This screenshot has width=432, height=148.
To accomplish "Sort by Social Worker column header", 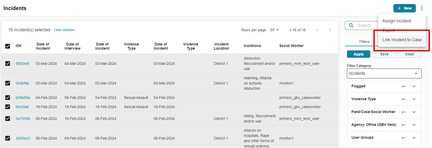I will [291, 46].
